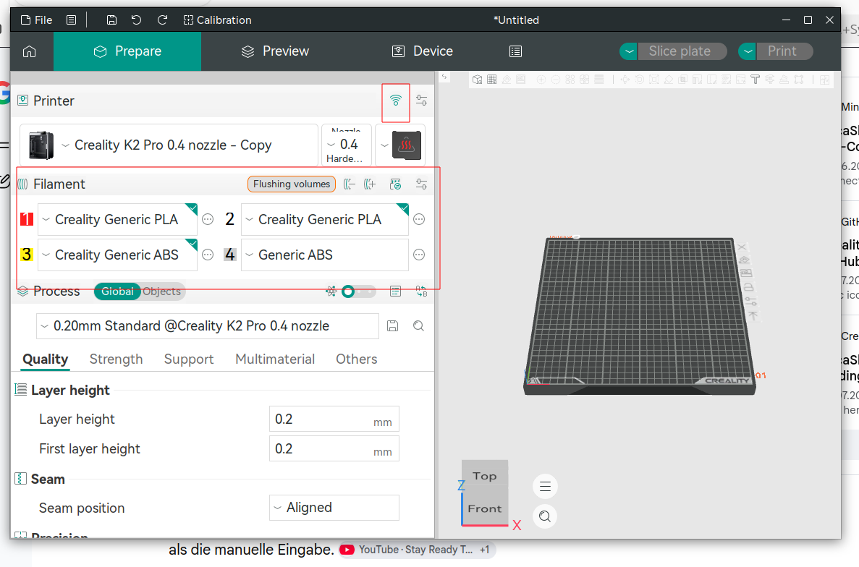859x567 pixels.
Task: Select the Quality settings tab
Action: 46,359
